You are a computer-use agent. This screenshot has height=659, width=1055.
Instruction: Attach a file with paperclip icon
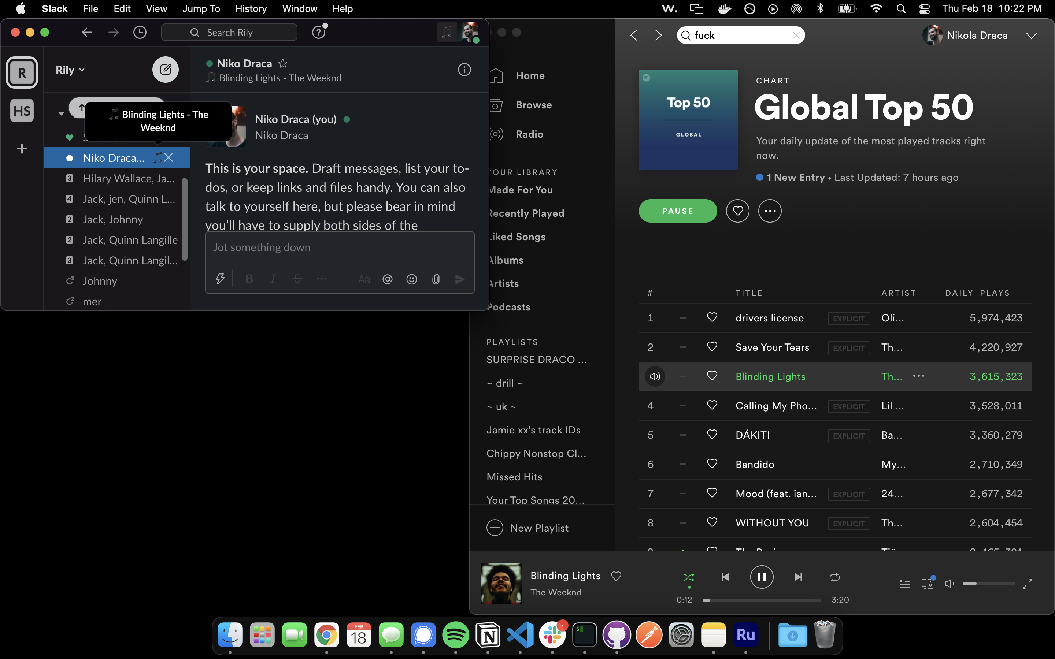(x=436, y=279)
